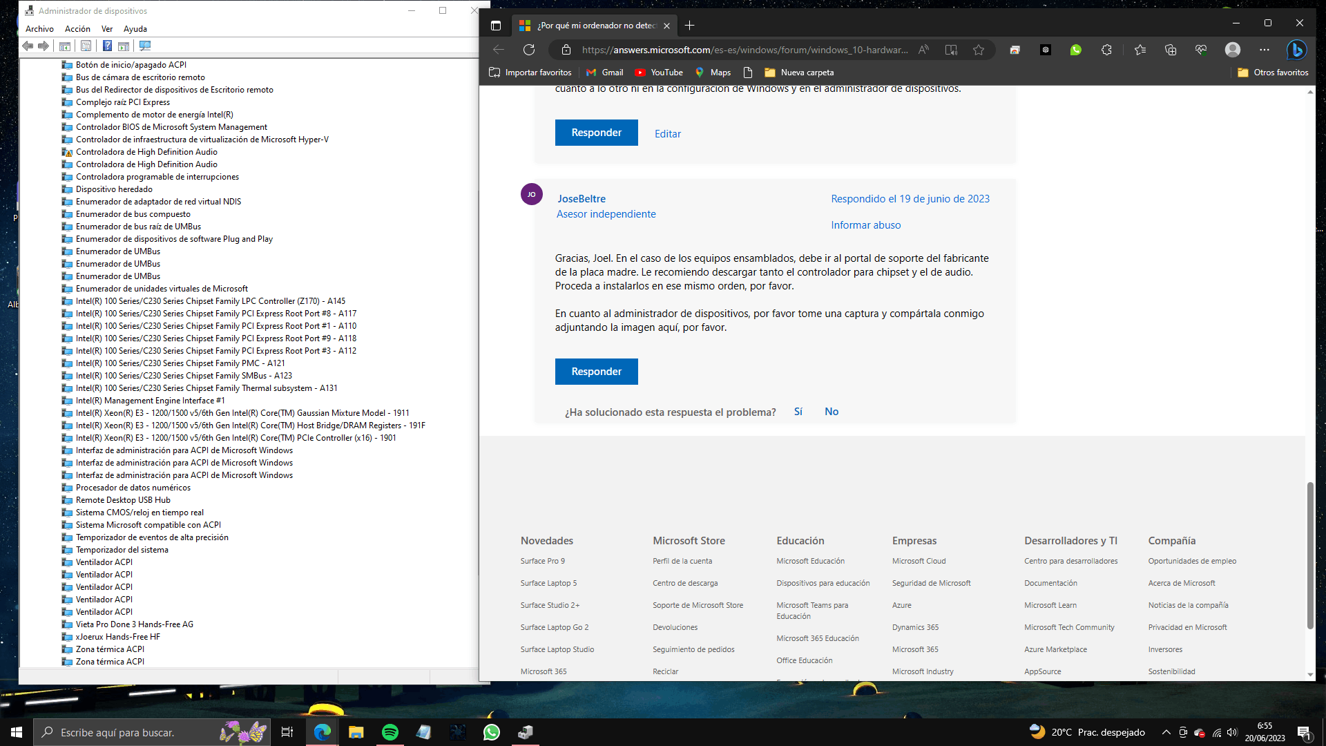The image size is (1326, 746).
Task: Open the Bing chat sidebar icon
Action: tap(1296, 50)
